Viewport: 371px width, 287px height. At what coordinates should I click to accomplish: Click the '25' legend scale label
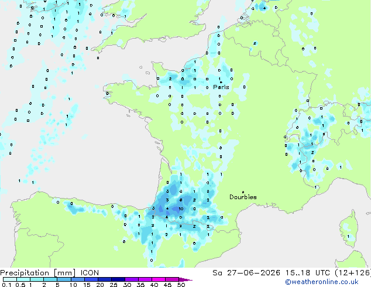tap(114, 285)
